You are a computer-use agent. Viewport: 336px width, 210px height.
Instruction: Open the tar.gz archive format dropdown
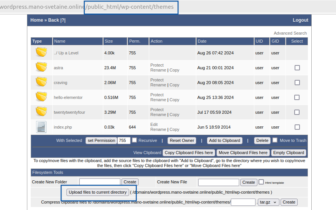[x=268, y=202]
